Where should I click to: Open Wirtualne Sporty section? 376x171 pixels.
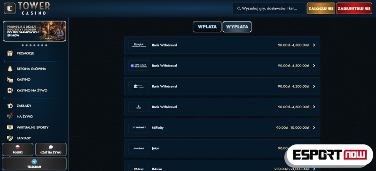(x=32, y=127)
